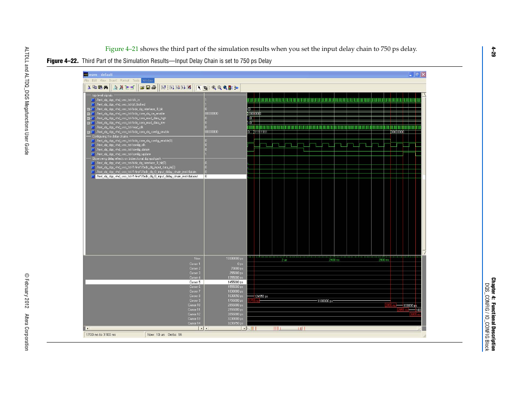515x398 pixels.
Task: Click the Copy toolbar icon
Action: point(95,88)
